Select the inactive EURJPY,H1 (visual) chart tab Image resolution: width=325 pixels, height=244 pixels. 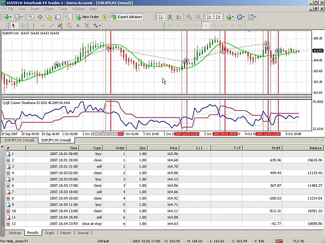point(19,140)
